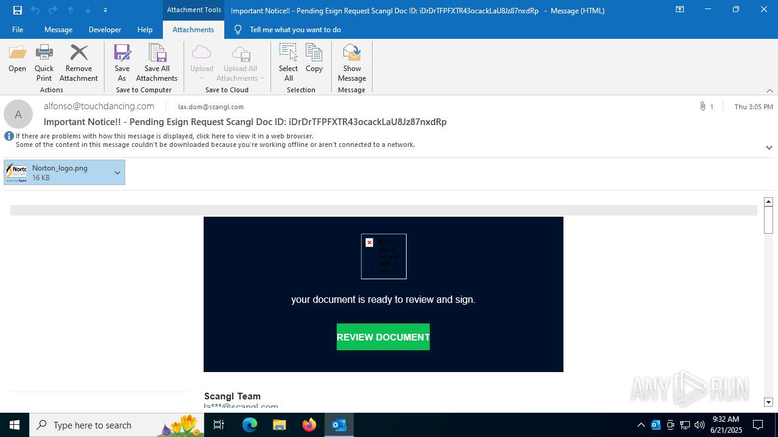
Task: Click Tell me what you want to do
Action: pos(295,30)
